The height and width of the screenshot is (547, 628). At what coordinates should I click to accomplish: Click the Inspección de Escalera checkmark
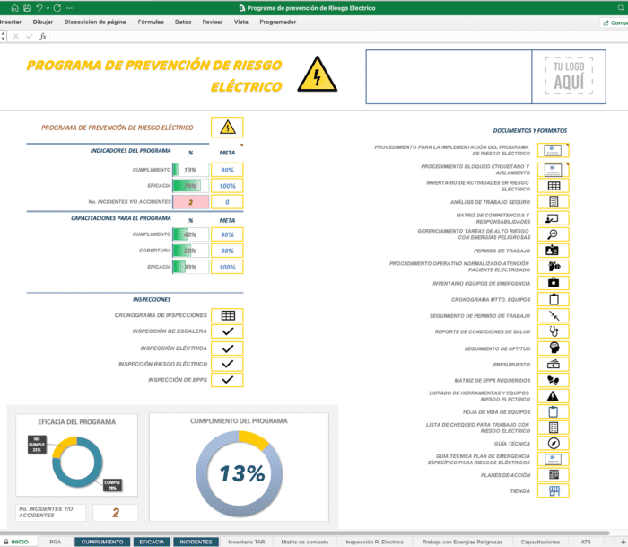pos(228,331)
